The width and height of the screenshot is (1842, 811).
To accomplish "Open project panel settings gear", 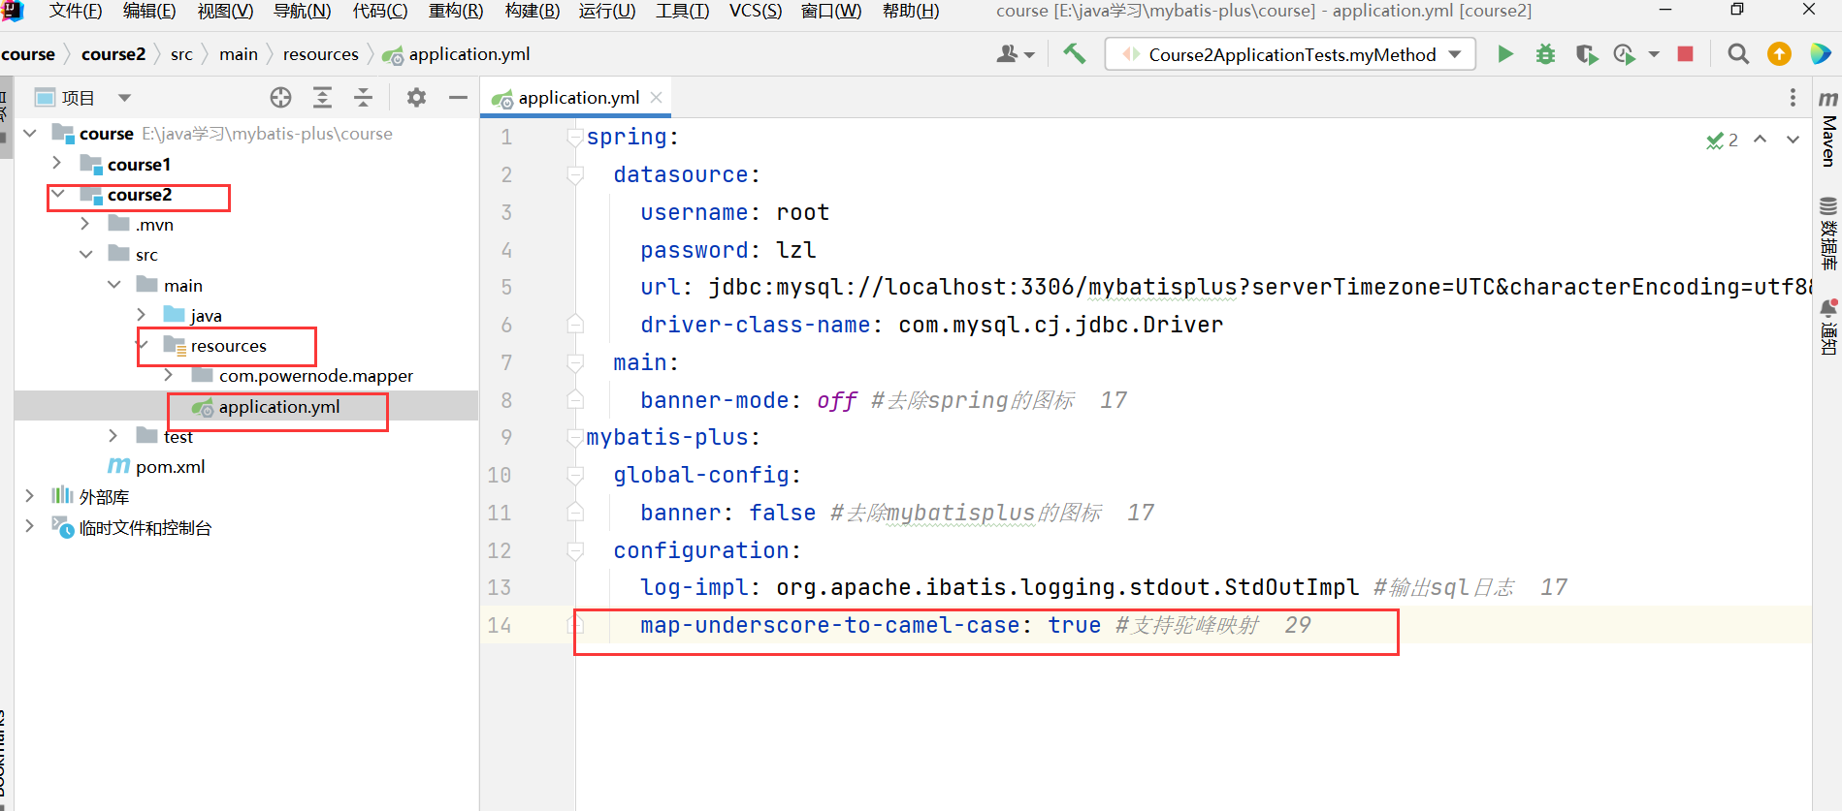I will tap(416, 97).
